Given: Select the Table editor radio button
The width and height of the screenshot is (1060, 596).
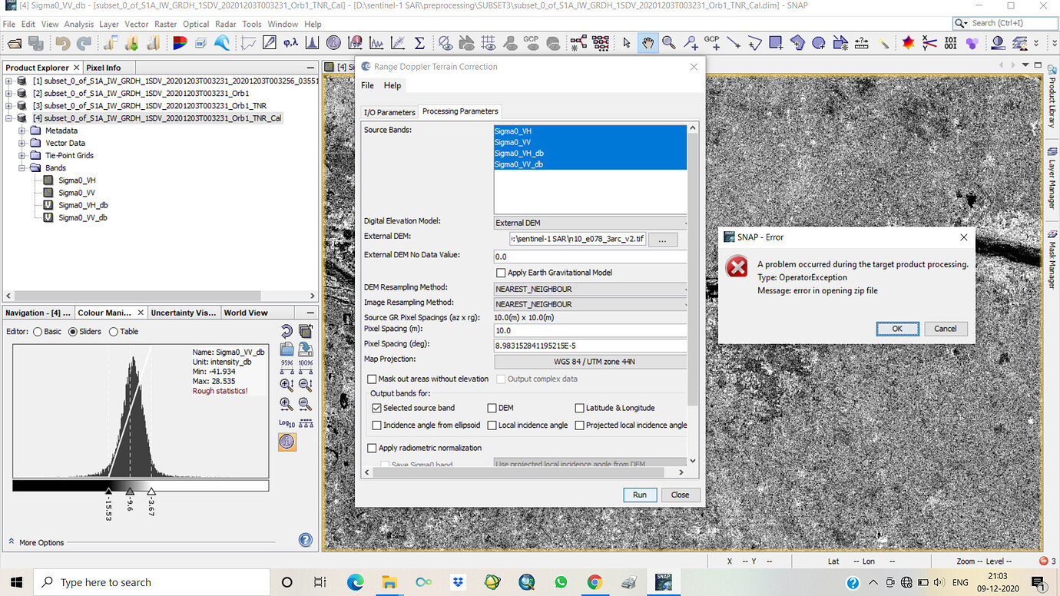Looking at the screenshot, I should click(x=114, y=332).
